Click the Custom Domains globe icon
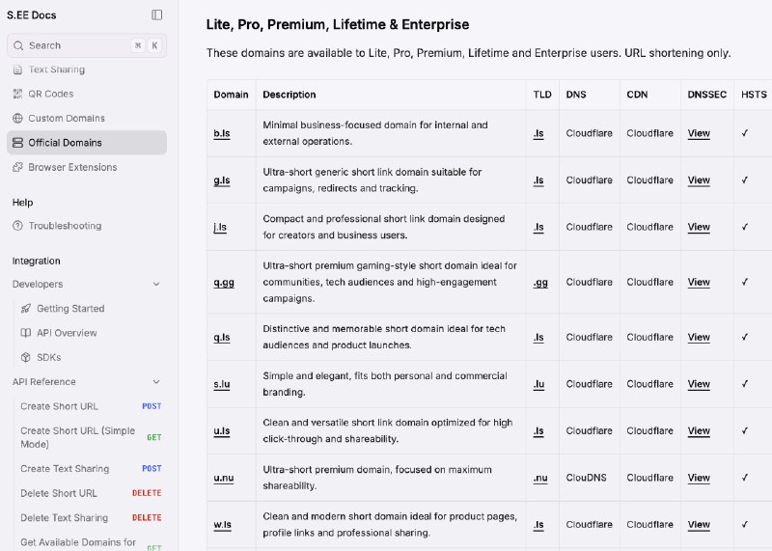 17,118
